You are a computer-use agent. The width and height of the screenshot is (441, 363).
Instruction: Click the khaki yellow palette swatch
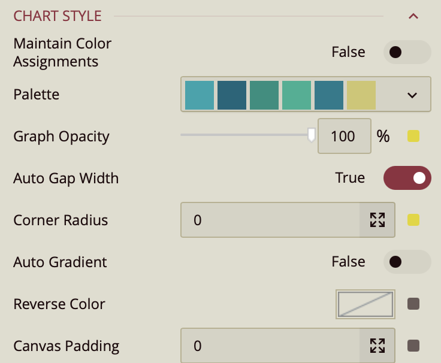pyautogui.click(x=361, y=95)
